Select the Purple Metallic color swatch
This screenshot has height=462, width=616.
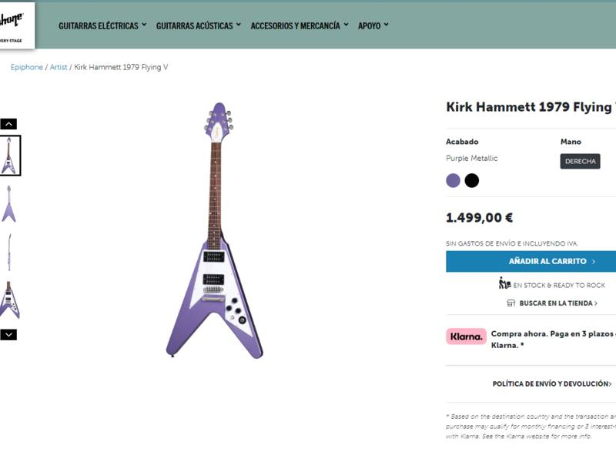pyautogui.click(x=453, y=180)
